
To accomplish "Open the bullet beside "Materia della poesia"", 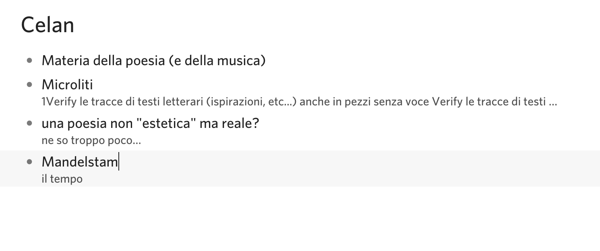I will (29, 61).
